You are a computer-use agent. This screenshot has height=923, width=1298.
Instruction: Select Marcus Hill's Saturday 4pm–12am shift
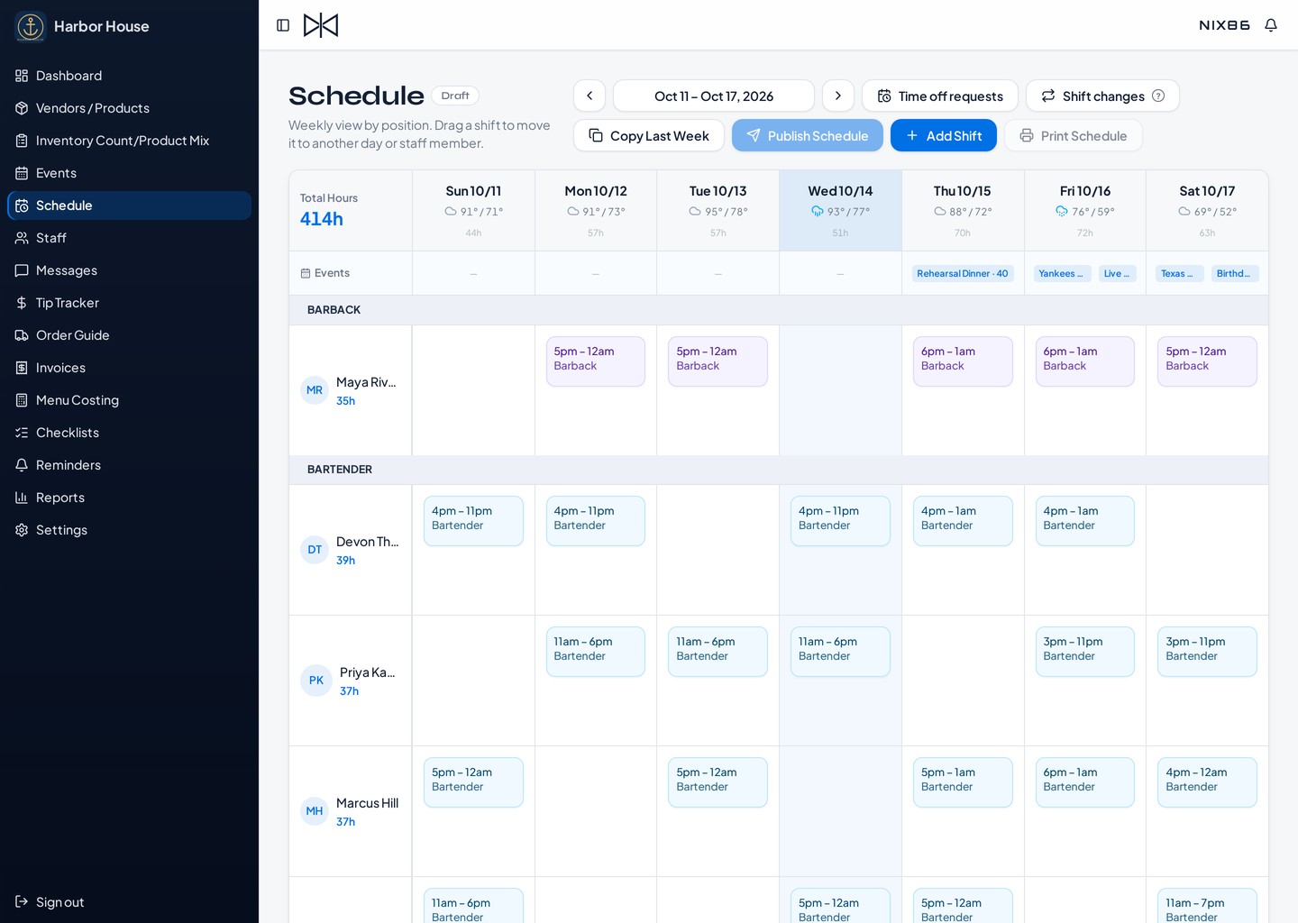pyautogui.click(x=1207, y=782)
